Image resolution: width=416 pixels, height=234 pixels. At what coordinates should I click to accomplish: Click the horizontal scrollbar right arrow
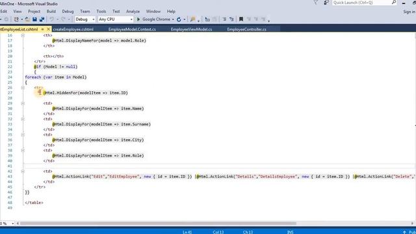pos(413,224)
